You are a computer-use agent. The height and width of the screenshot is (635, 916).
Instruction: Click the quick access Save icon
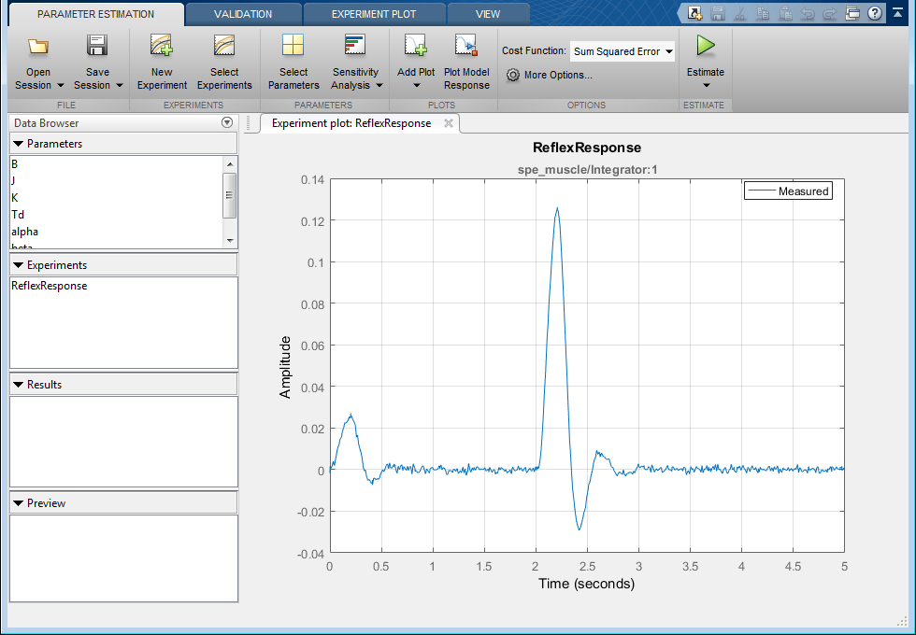(x=718, y=13)
